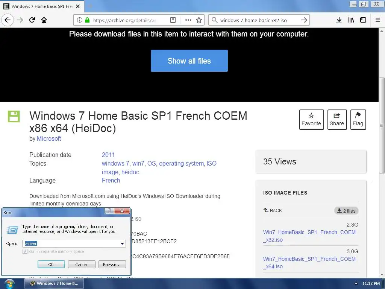The height and width of the screenshot is (289, 385).
Task: Click the search magnifier icon
Action: click(x=214, y=20)
